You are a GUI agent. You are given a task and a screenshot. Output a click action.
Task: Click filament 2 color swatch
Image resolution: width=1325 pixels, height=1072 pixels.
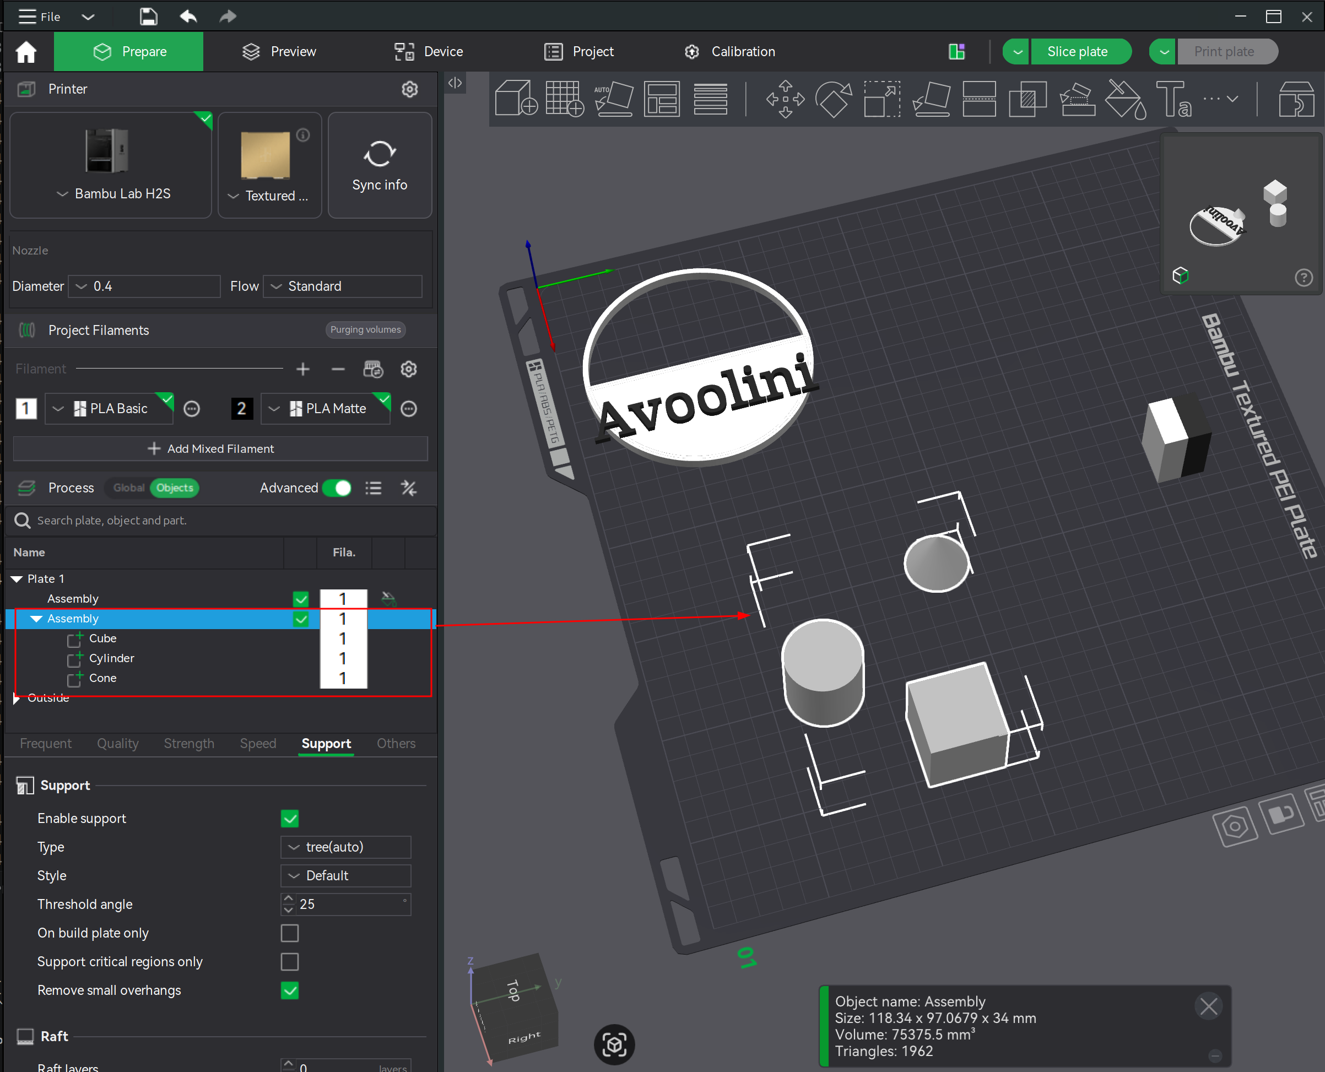(x=241, y=409)
